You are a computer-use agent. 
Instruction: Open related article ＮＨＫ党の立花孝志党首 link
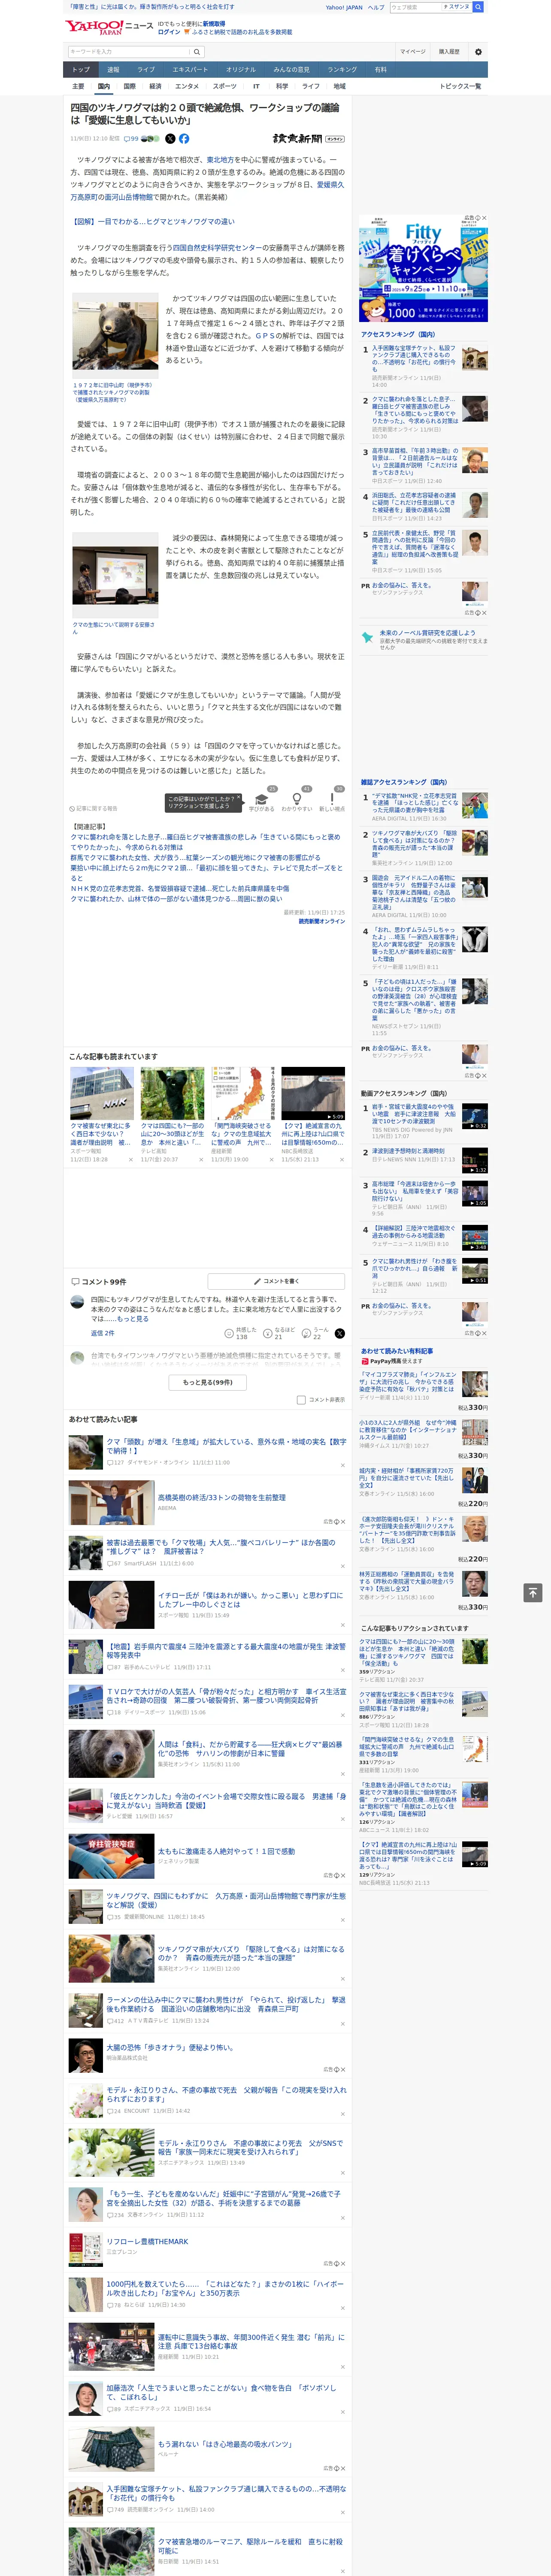(179, 887)
